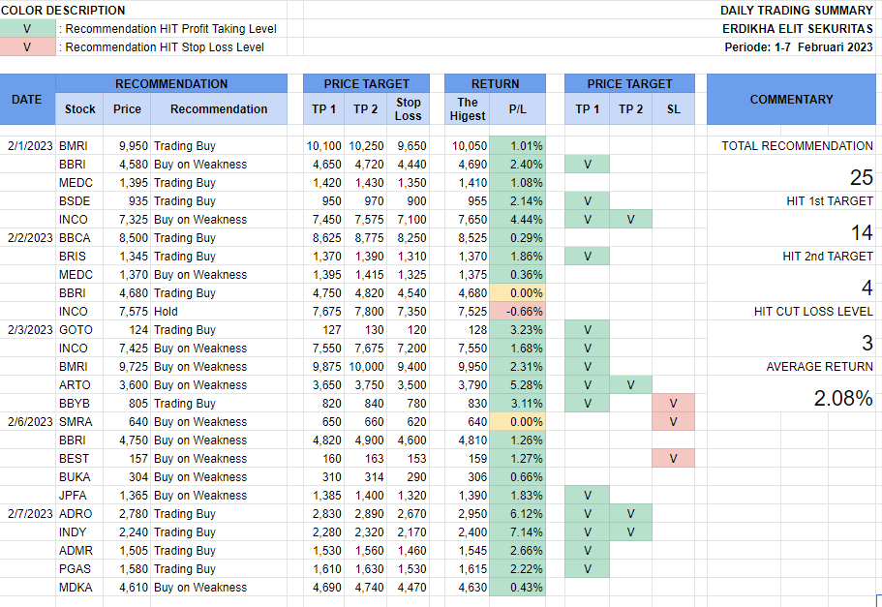Click the 7.14% return cell for INDY
The width and height of the screenshot is (882, 607).
518,532
